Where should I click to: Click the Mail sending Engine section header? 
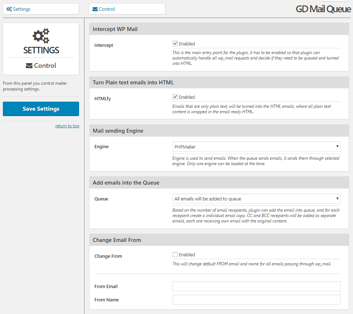[x=118, y=131]
